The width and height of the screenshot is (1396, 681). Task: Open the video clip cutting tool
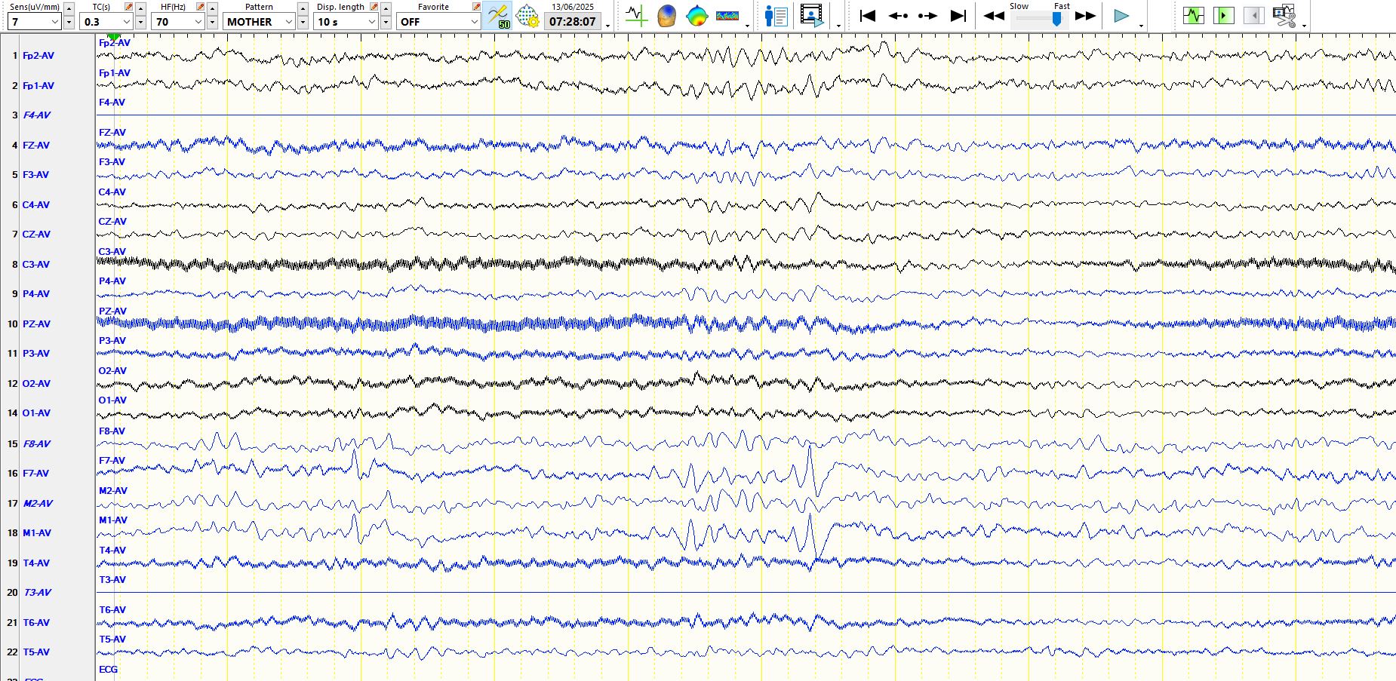[x=1284, y=15]
